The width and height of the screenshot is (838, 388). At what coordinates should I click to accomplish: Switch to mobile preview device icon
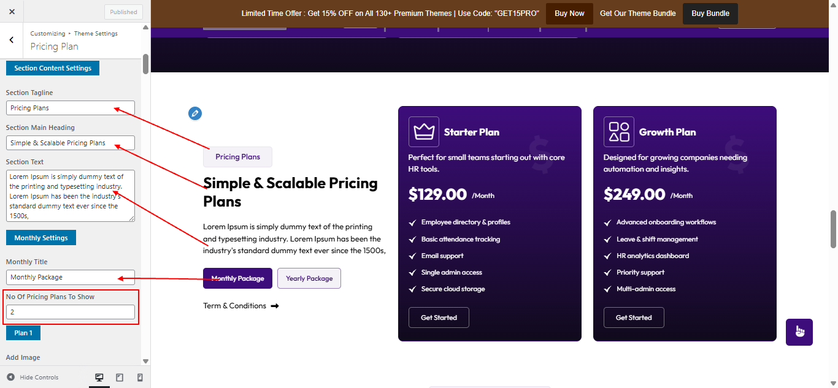point(140,378)
